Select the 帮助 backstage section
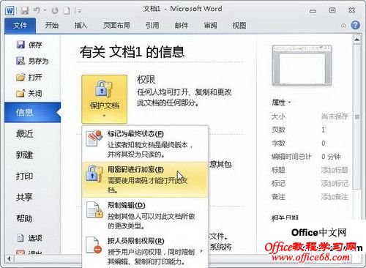Screen dimensions: 366x268 [x=24, y=218]
